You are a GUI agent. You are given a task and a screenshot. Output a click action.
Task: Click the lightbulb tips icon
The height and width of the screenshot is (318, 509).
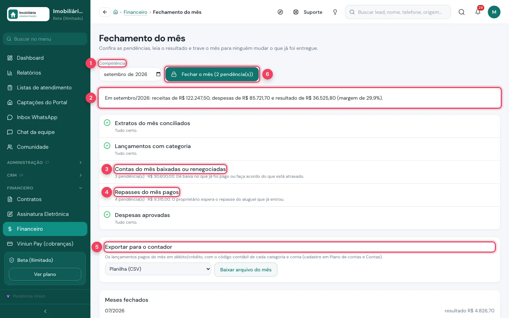[x=335, y=12]
